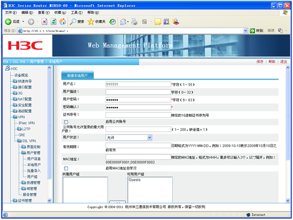This screenshot has width=293, height=220.
Task: Click the Edit page toolbar icon
Action: point(144,22)
